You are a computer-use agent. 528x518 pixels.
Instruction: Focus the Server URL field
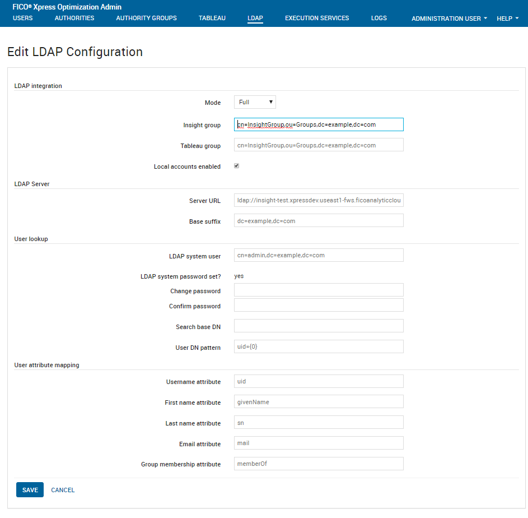[x=319, y=200]
